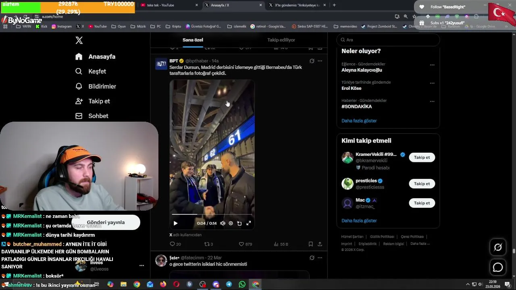Open BPT profile avatar on post

click(161, 64)
